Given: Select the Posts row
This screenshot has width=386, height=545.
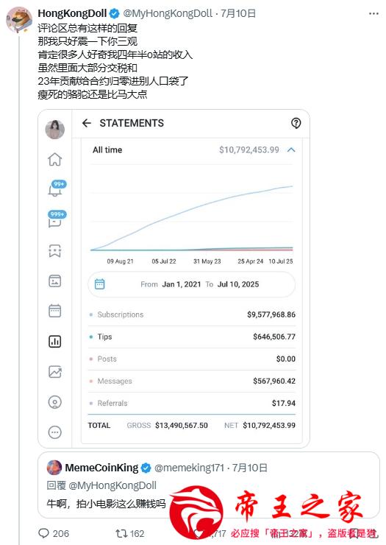Looking at the screenshot, I should pos(192,359).
